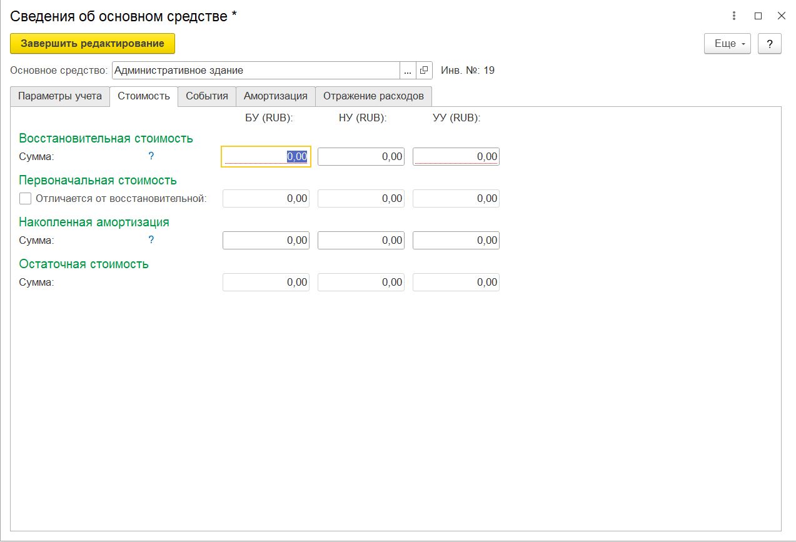Open the three-dots window menu
This screenshot has width=796, height=542.
point(735,16)
